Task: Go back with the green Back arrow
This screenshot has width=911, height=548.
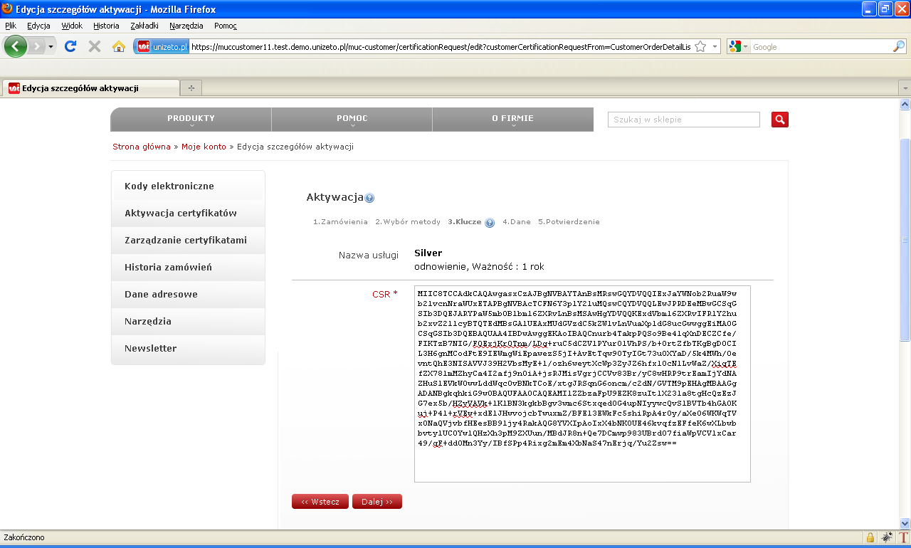Action: 16,46
